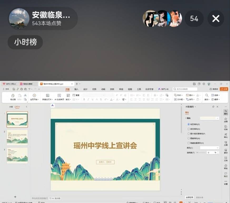
Task: Open the Color (颜色) dropdown
Action: pos(209,148)
